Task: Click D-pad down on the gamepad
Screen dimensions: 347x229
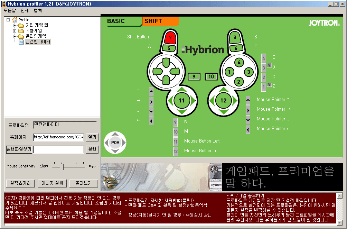Action: (x=166, y=80)
